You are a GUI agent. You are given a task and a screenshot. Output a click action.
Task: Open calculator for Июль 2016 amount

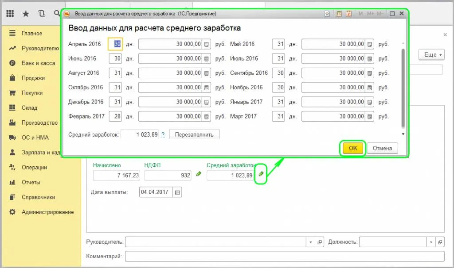(369, 59)
